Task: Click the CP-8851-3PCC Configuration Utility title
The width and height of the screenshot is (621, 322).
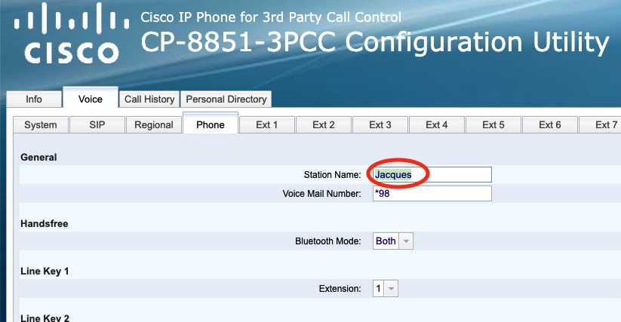Action: 375,42
